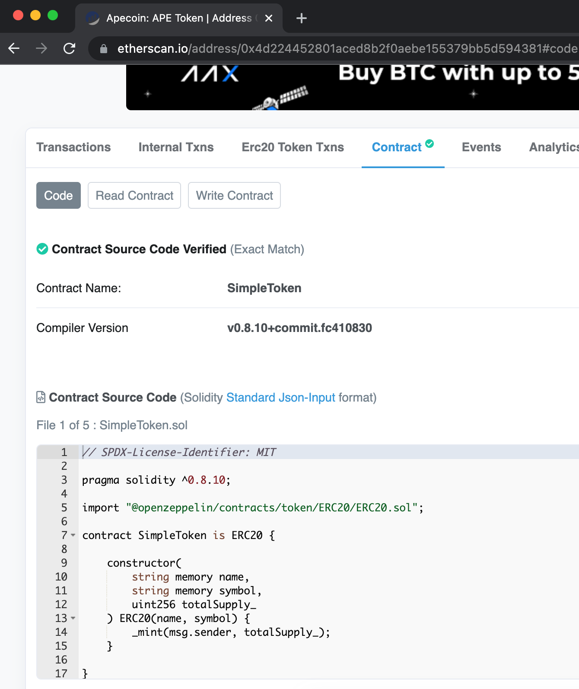Image resolution: width=579 pixels, height=689 pixels.
Task: Click the Contract Source Code file icon
Action: click(x=41, y=397)
